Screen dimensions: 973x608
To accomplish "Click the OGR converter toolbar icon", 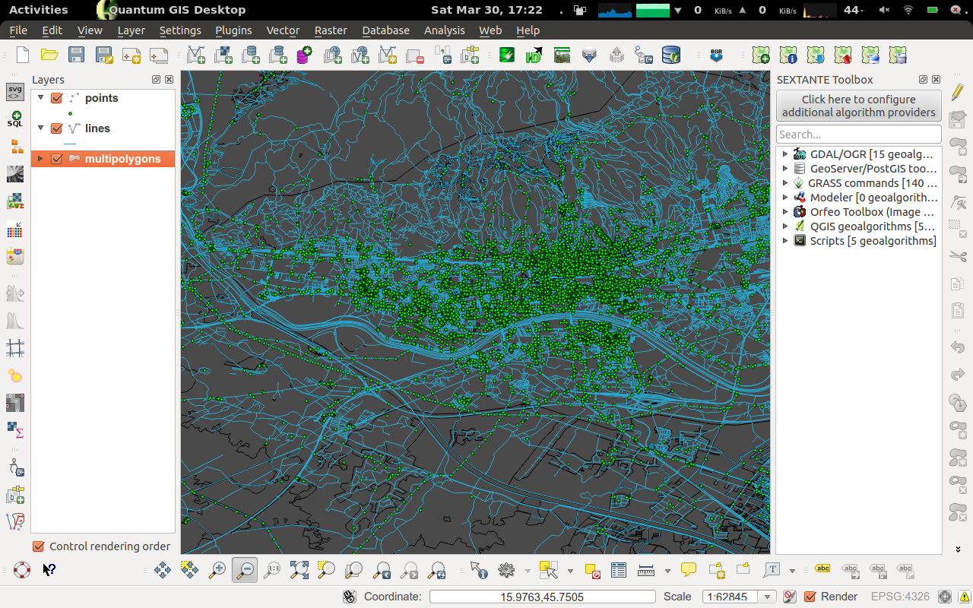I will click(716, 55).
